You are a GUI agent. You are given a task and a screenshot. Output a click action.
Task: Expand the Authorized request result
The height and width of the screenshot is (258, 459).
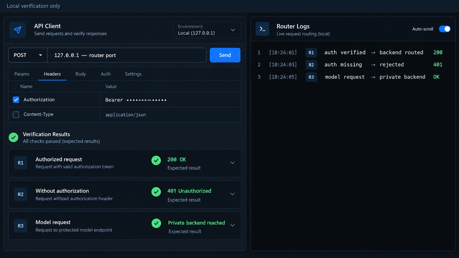233,163
